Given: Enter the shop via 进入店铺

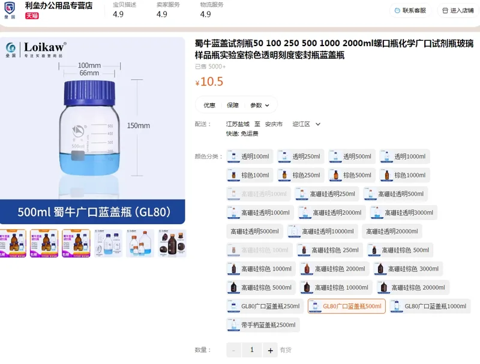Looking at the screenshot, I should 458,11.
